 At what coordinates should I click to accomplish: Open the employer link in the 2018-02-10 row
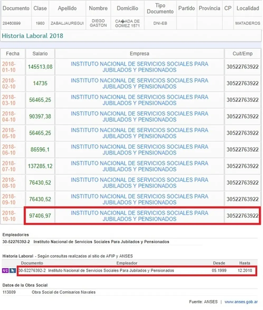[139, 83]
